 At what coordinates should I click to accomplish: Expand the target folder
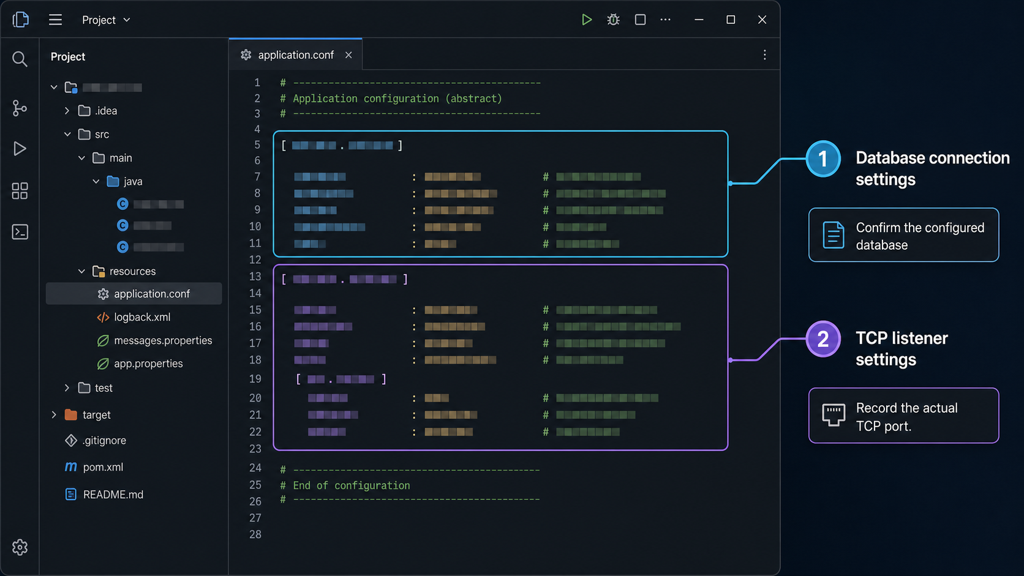54,415
